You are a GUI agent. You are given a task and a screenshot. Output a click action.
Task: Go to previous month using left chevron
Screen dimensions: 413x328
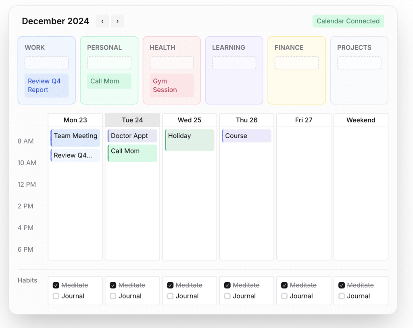click(x=102, y=21)
